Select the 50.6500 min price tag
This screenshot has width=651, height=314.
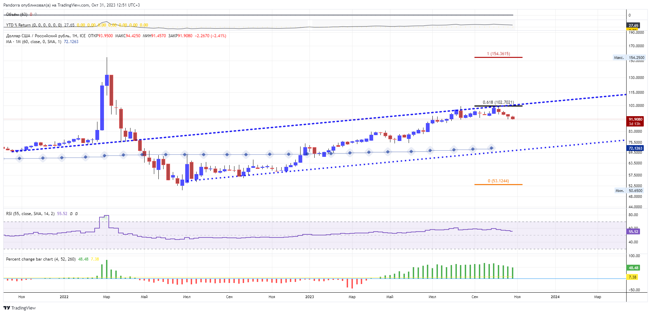click(636, 191)
